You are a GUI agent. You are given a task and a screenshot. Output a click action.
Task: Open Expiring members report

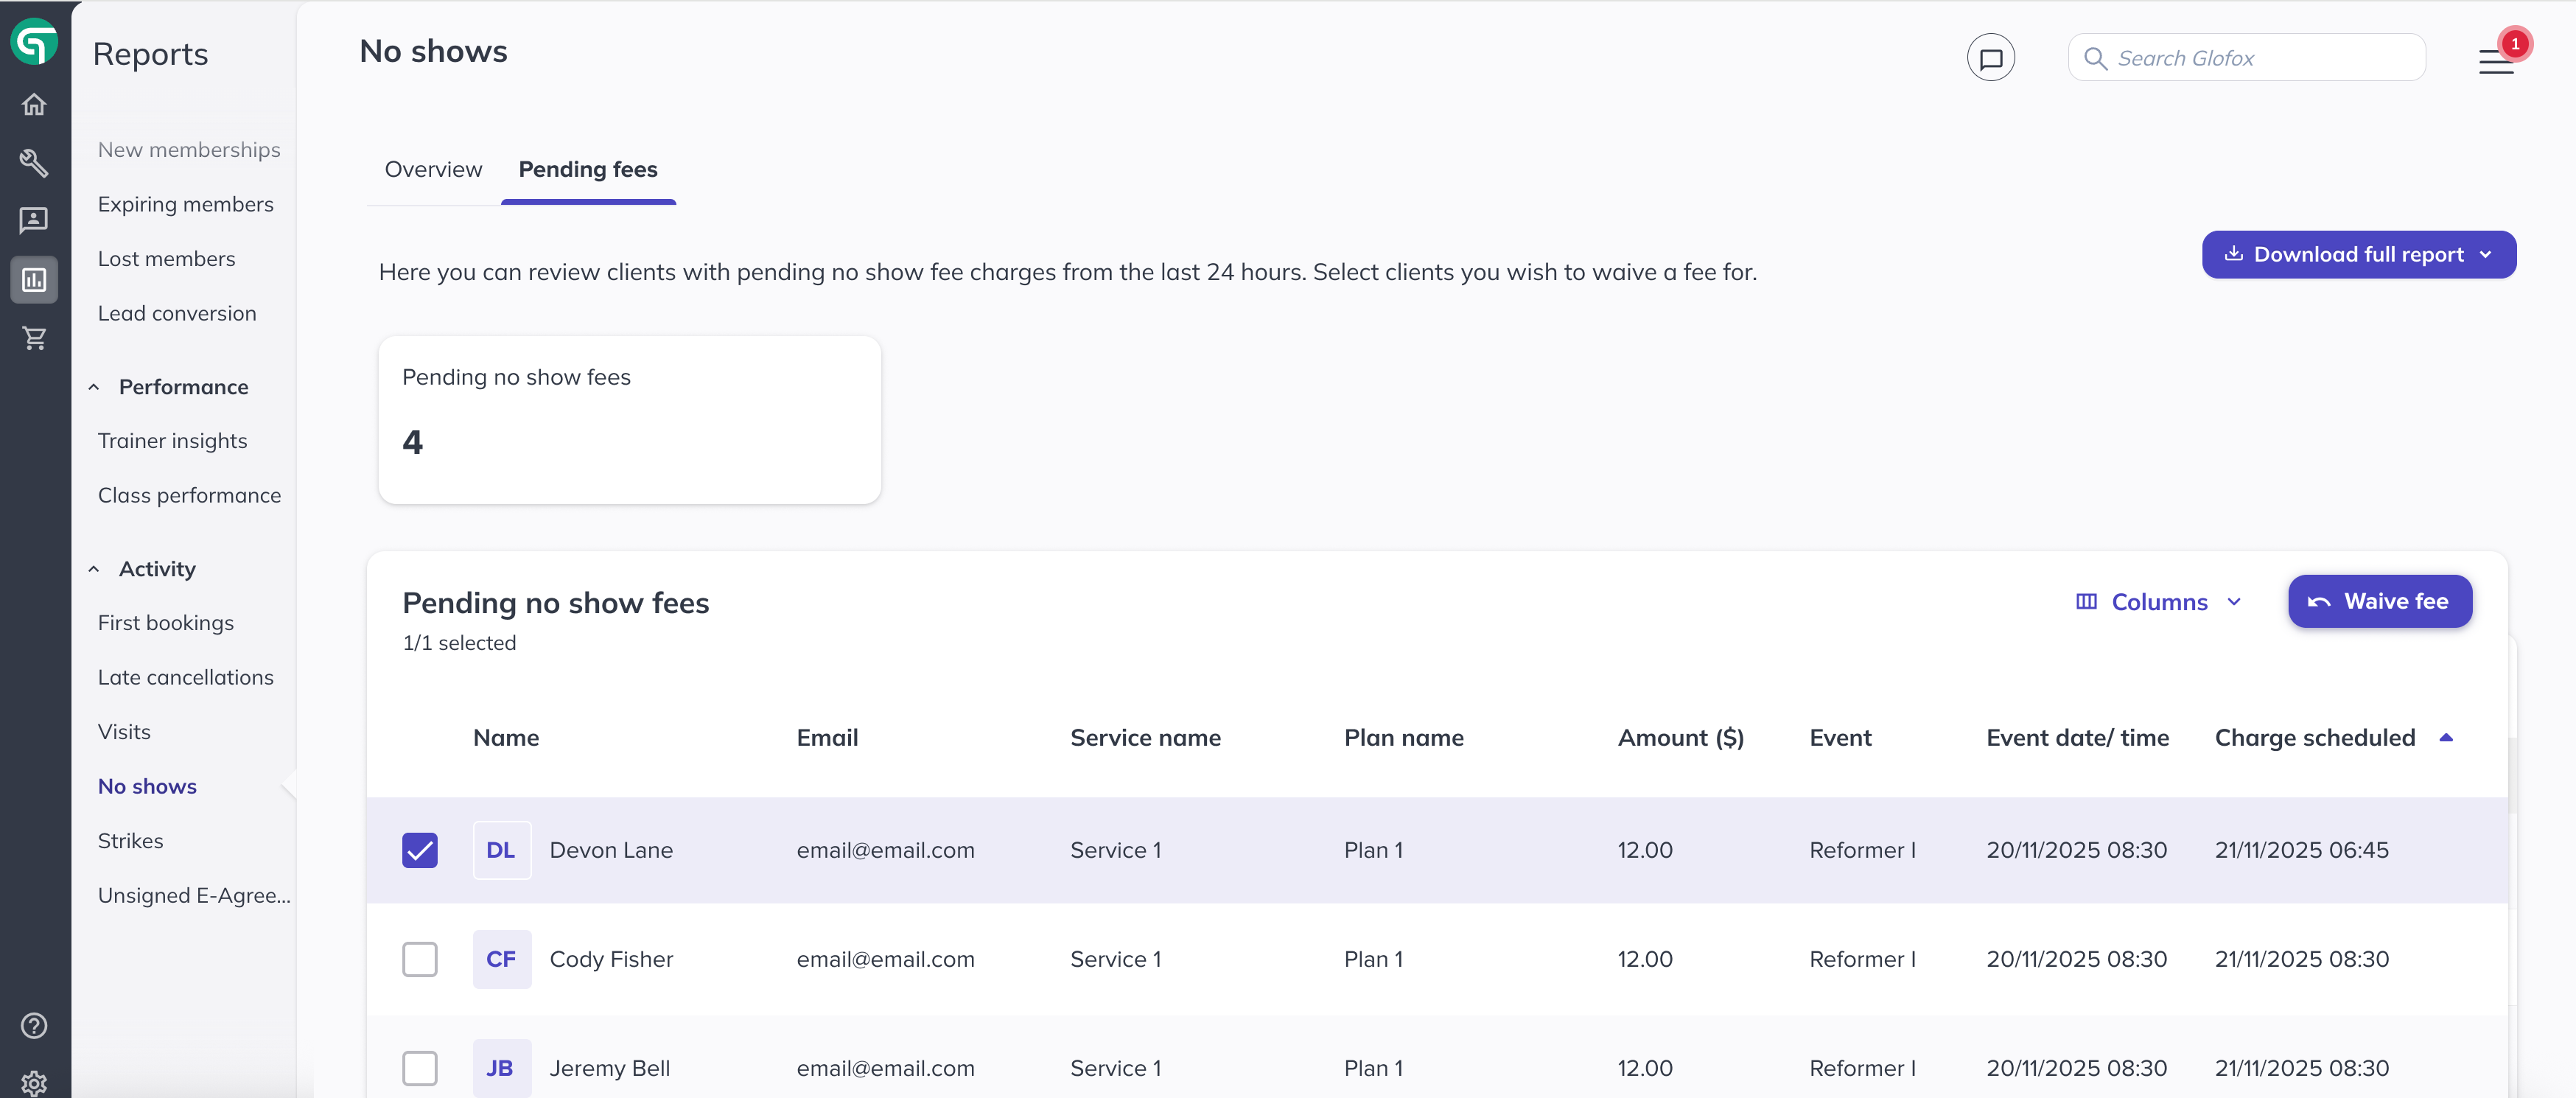(x=186, y=204)
